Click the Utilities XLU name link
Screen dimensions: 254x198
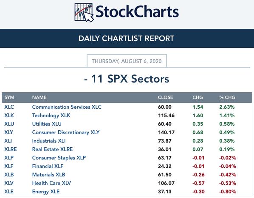(x=47, y=124)
